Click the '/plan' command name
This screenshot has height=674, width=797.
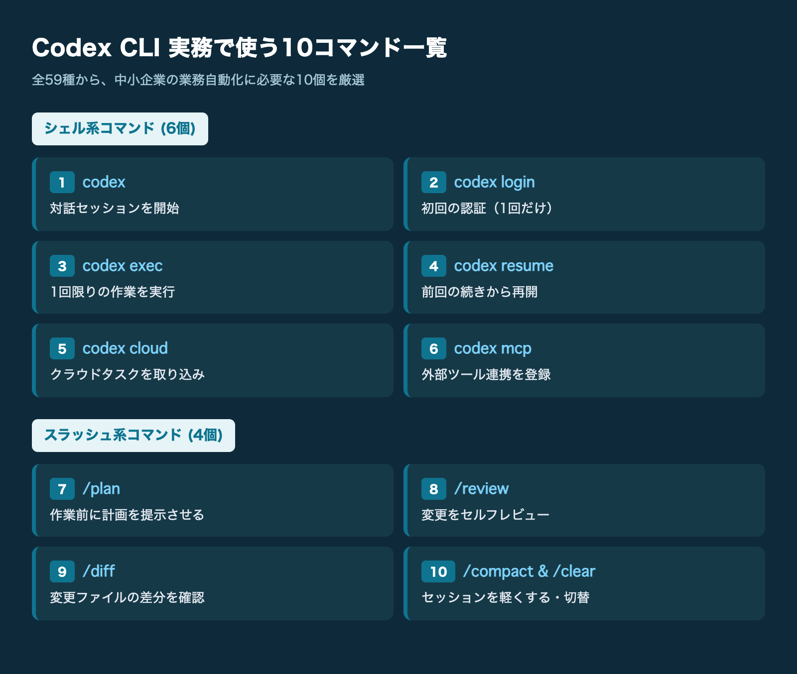(102, 489)
